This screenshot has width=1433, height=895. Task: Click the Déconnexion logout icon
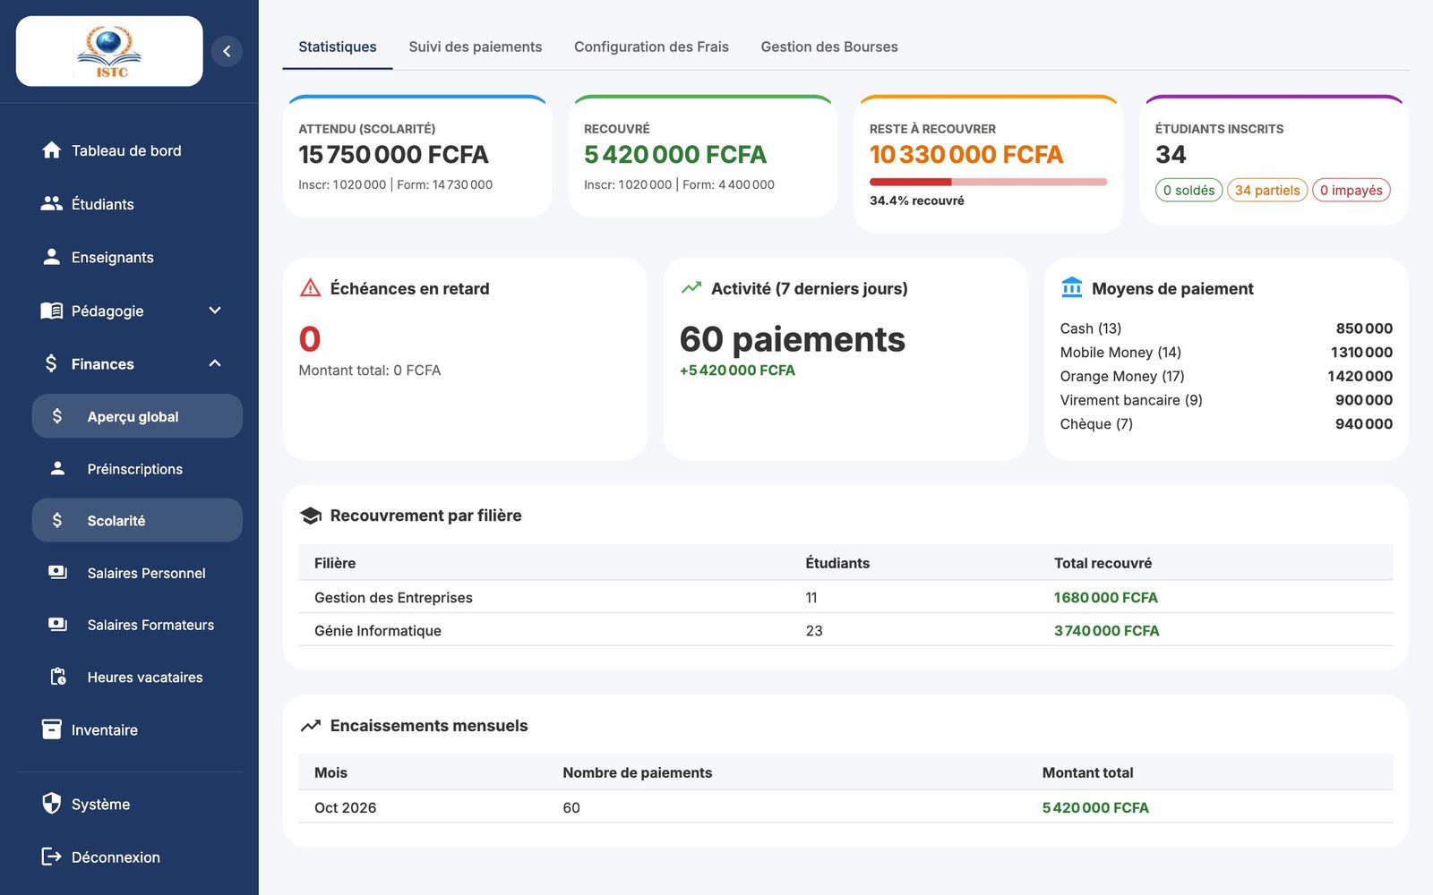(x=52, y=857)
